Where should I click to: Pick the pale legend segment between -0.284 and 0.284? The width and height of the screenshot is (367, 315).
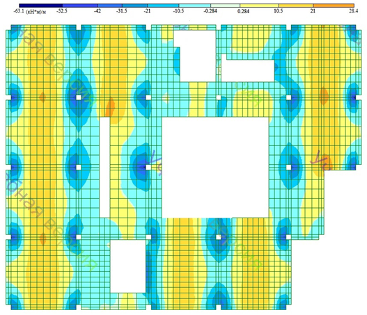tap(225, 6)
